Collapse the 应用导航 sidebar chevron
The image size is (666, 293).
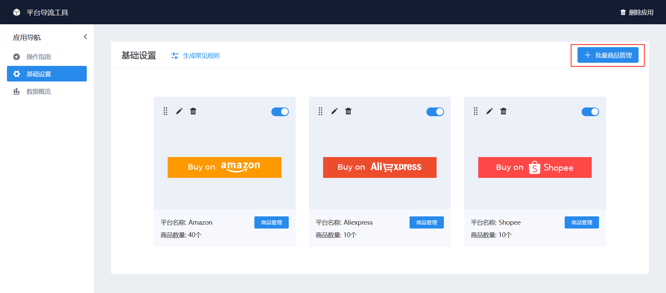coord(85,37)
